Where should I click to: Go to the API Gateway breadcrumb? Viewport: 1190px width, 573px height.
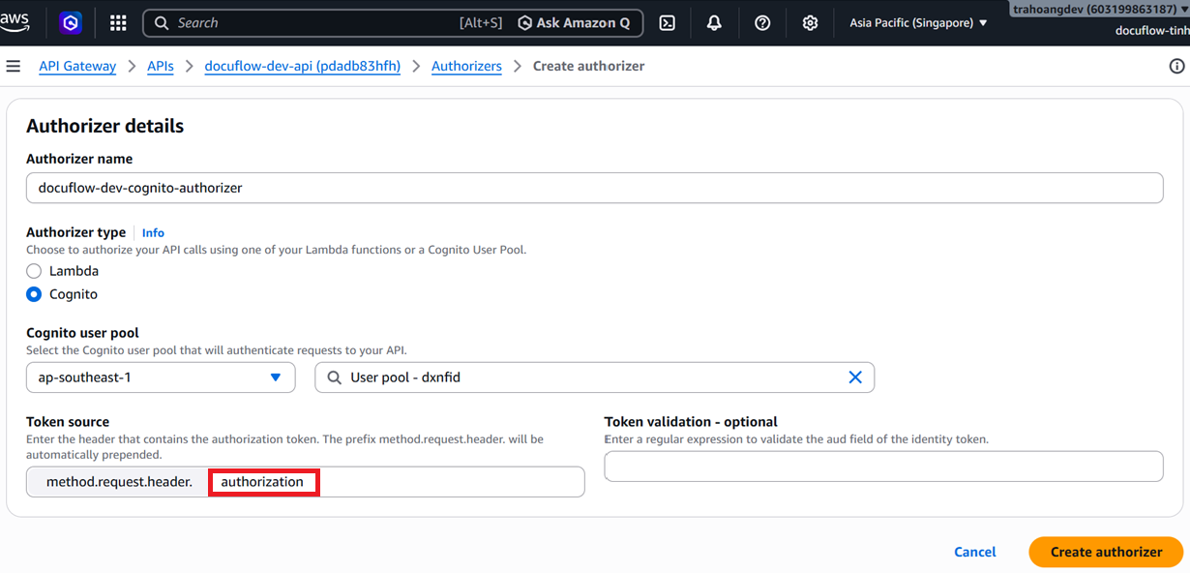coord(77,66)
